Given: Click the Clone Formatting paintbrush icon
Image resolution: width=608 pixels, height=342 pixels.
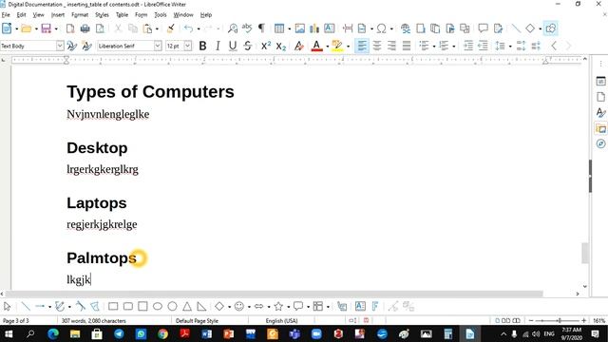Looking at the screenshot, I should pyautogui.click(x=171, y=28).
